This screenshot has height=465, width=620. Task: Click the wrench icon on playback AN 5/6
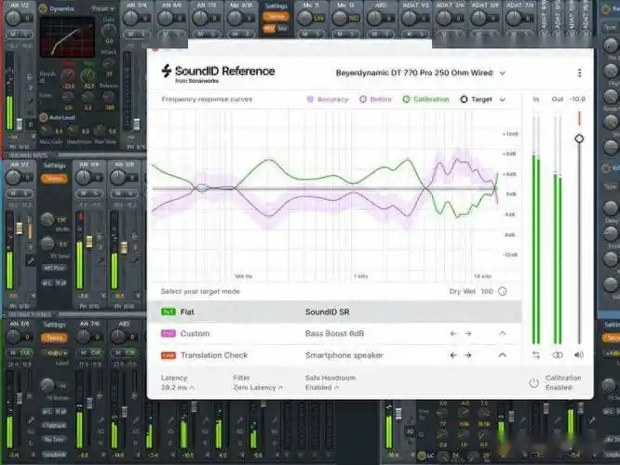coord(135,260)
